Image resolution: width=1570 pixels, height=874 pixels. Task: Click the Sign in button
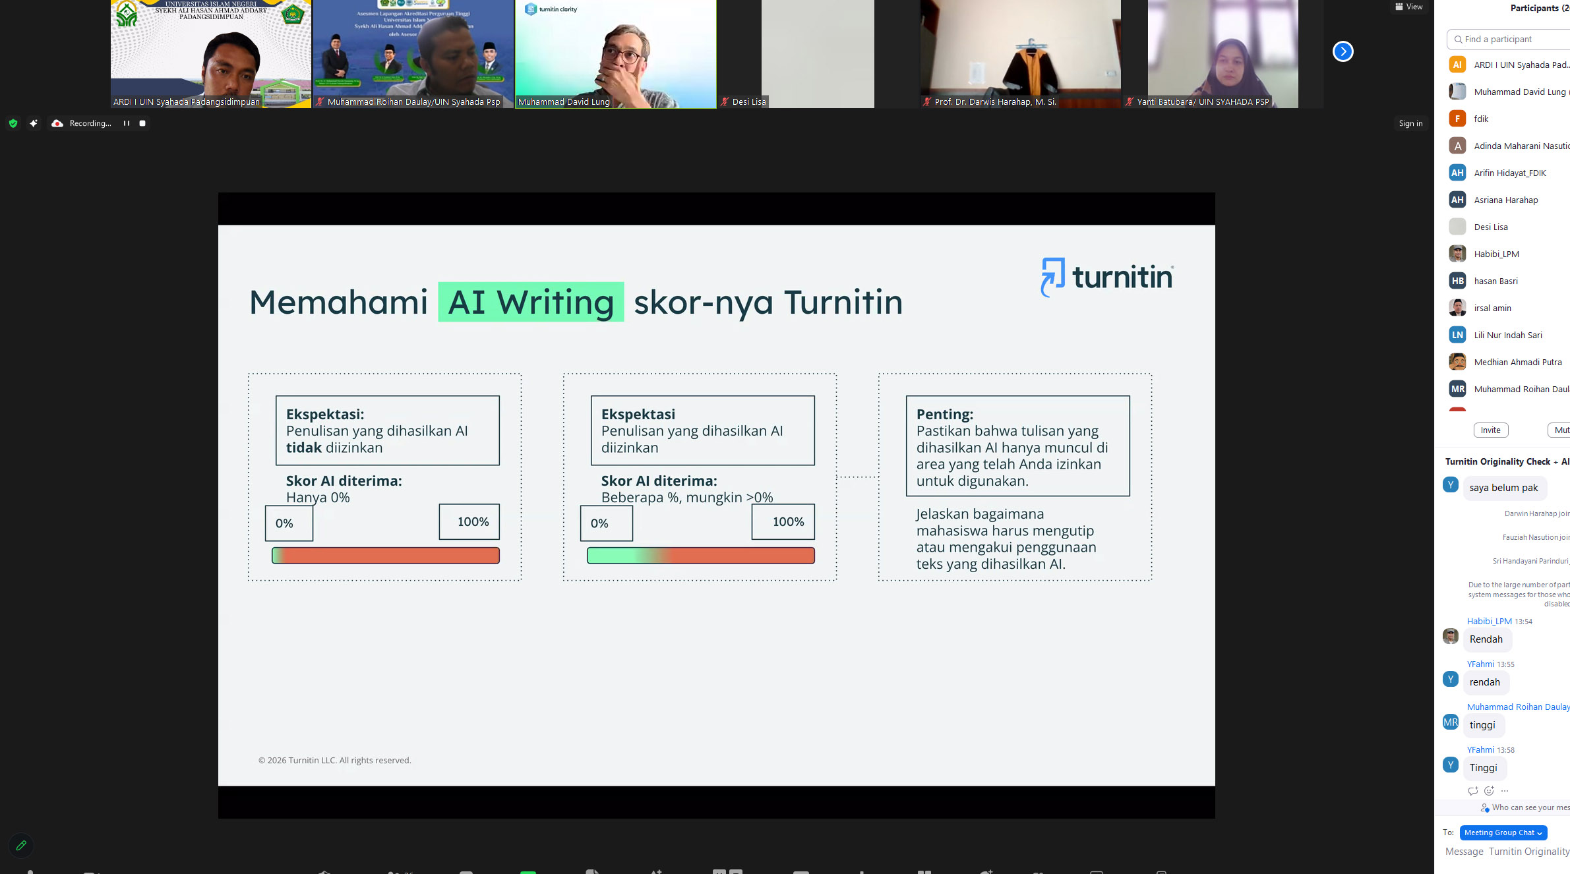[x=1410, y=123]
